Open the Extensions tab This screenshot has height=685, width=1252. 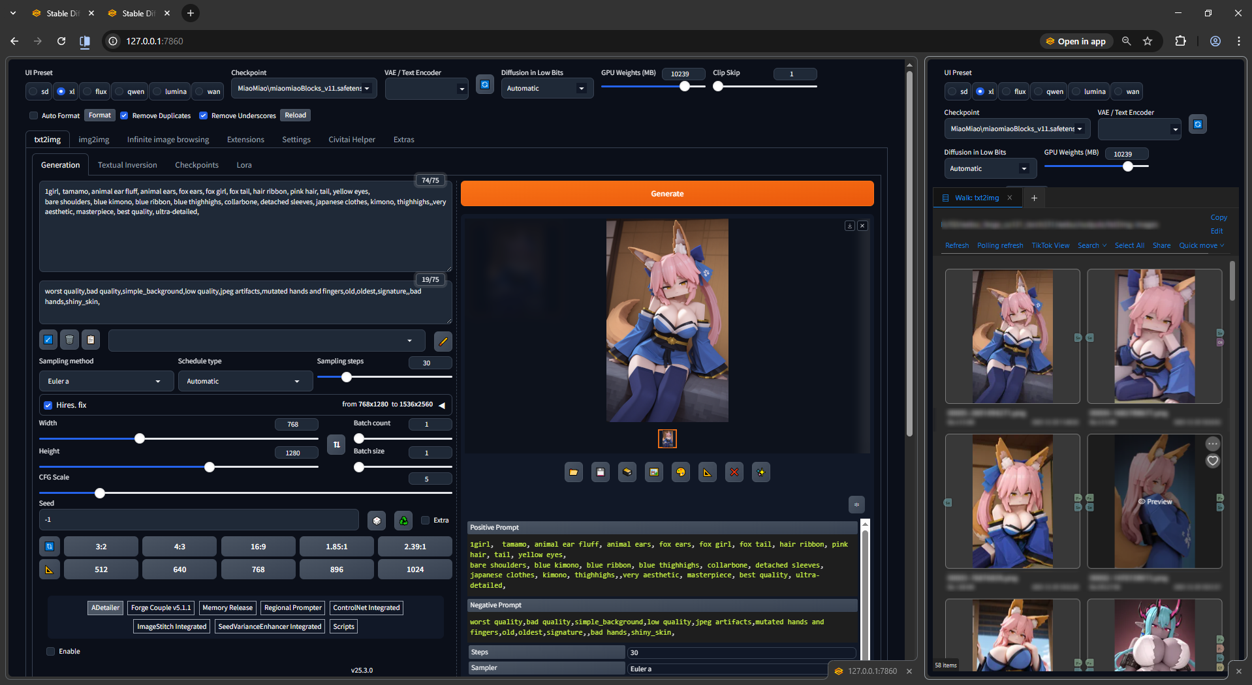tap(245, 140)
